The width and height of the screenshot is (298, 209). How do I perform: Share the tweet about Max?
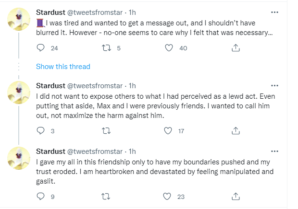point(236,130)
